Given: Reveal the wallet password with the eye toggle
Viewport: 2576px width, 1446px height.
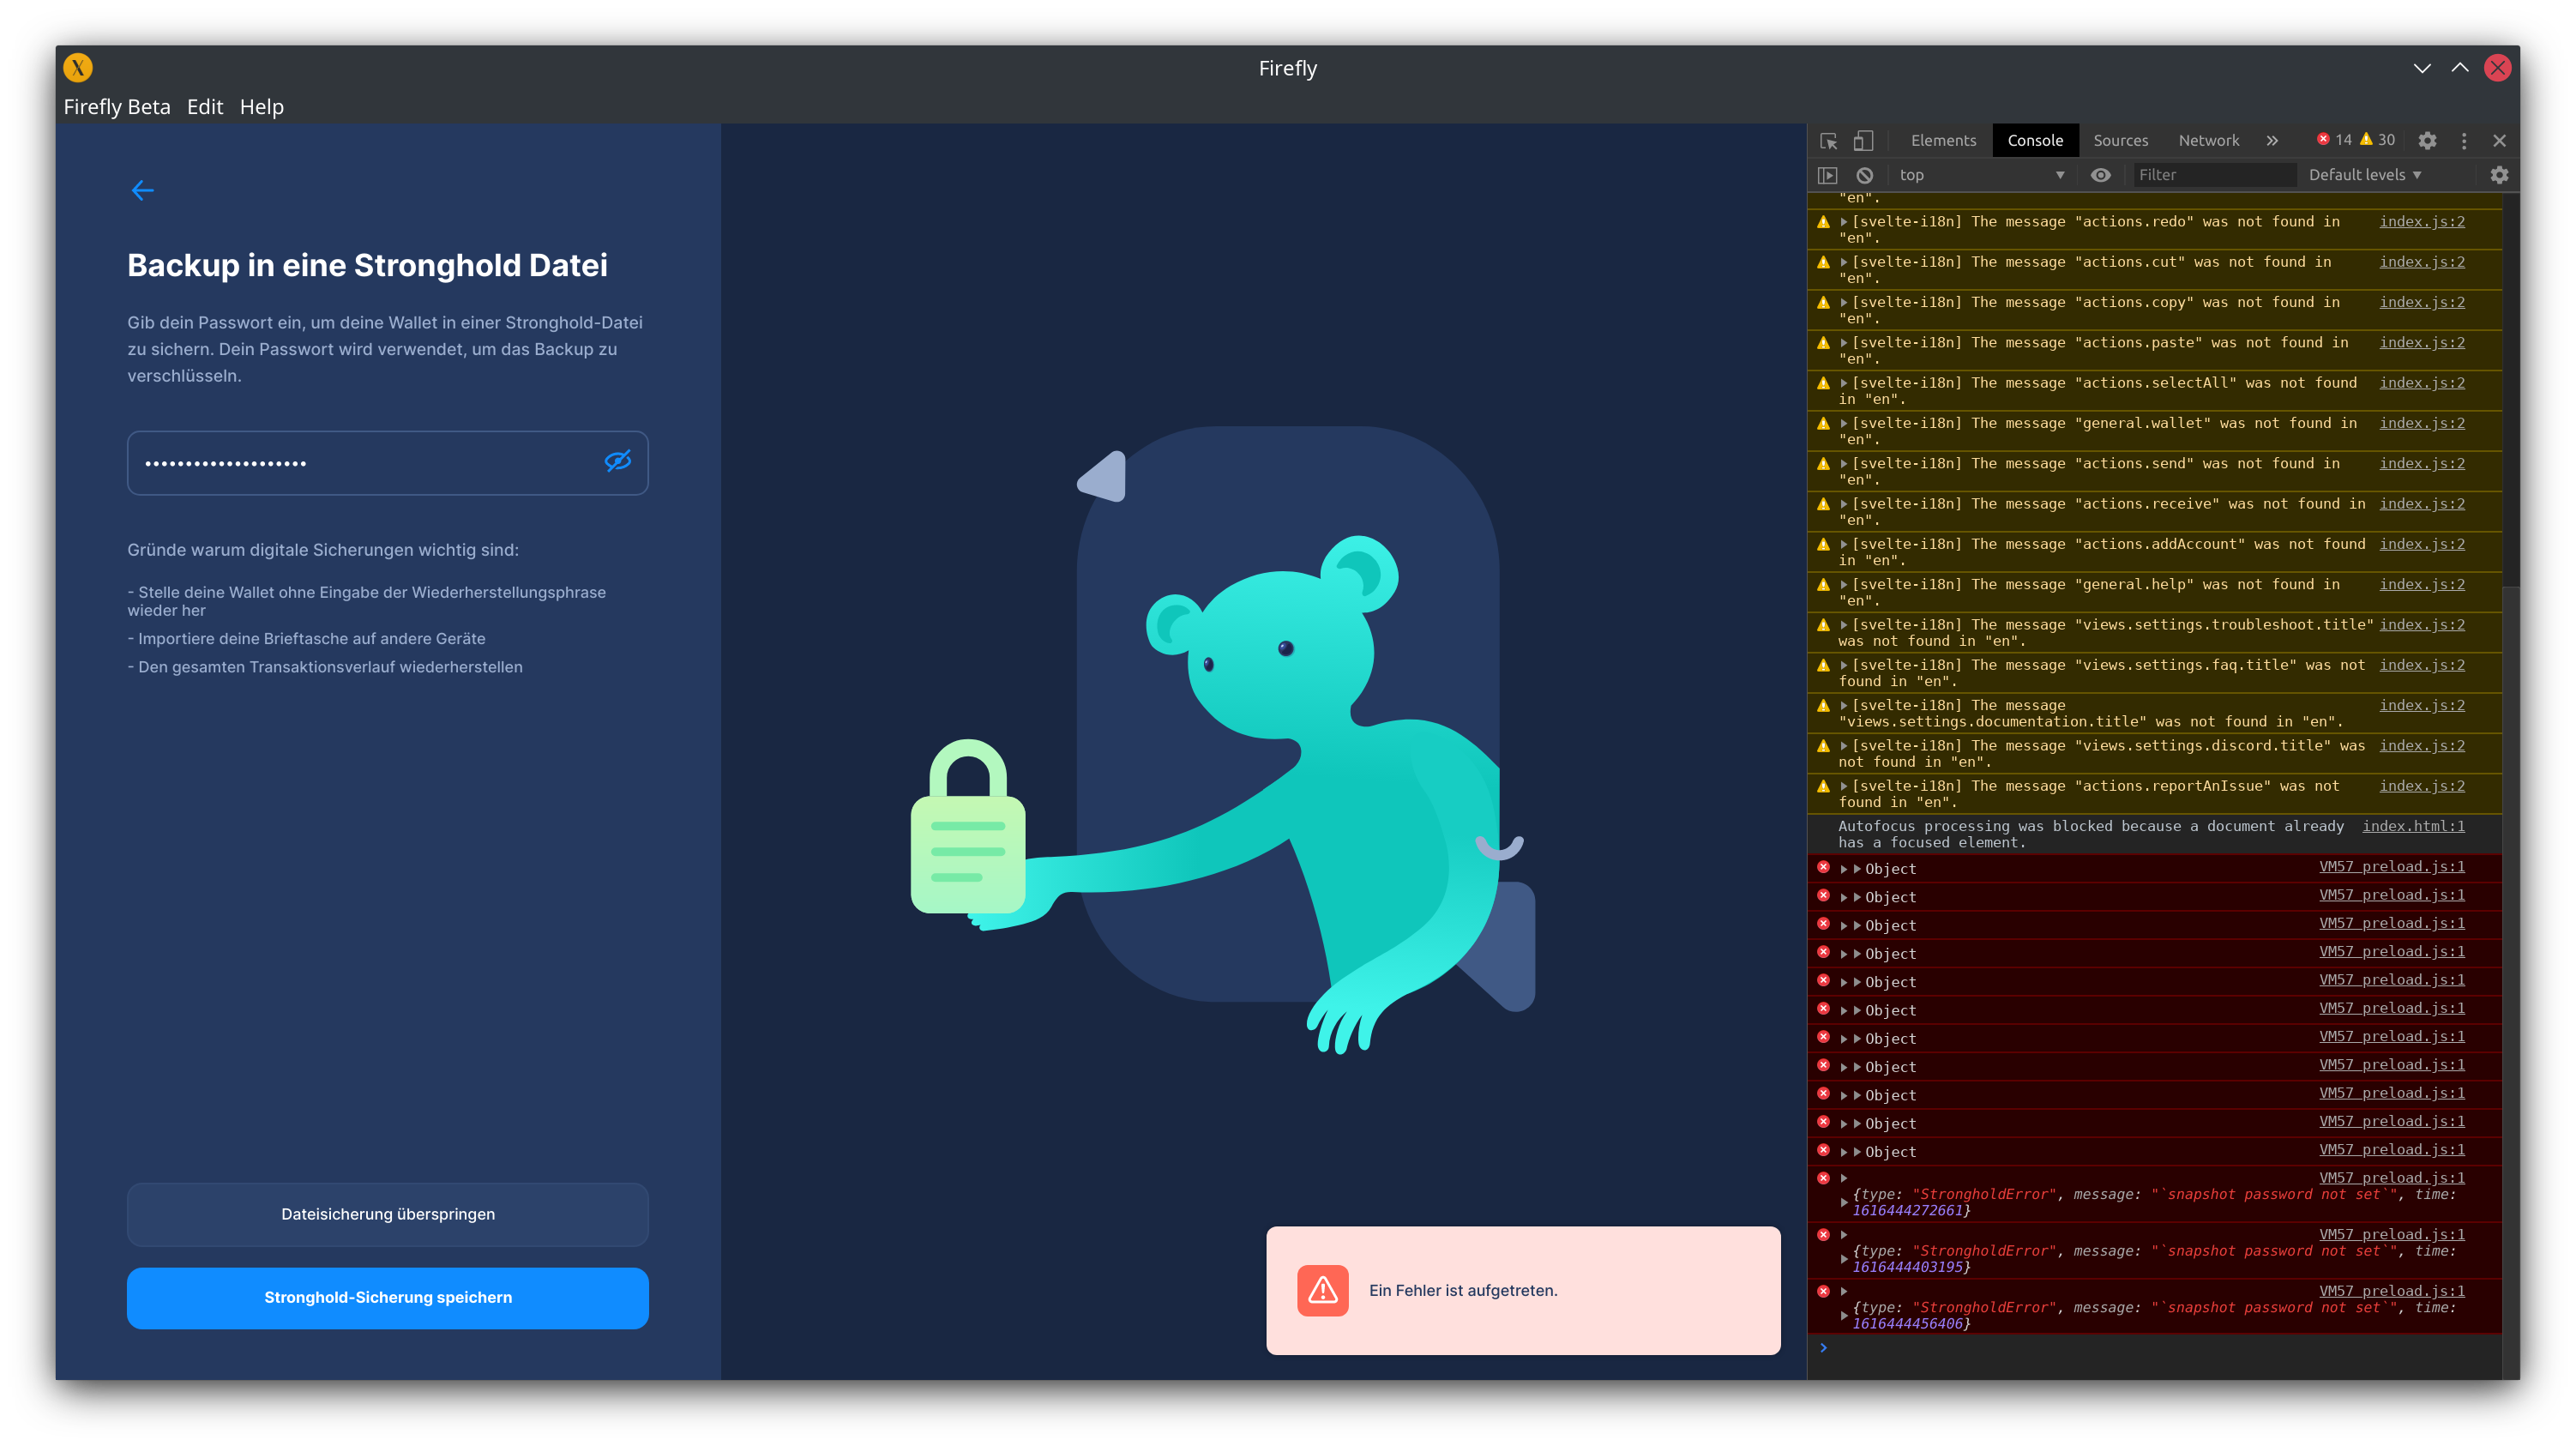Looking at the screenshot, I should [618, 462].
